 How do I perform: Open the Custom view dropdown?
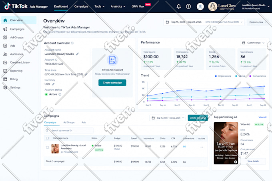(x=258, y=22)
